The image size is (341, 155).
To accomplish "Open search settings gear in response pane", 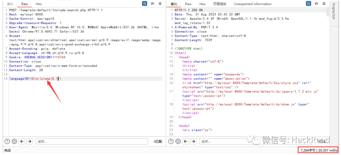I will pyautogui.click(x=178, y=141).
